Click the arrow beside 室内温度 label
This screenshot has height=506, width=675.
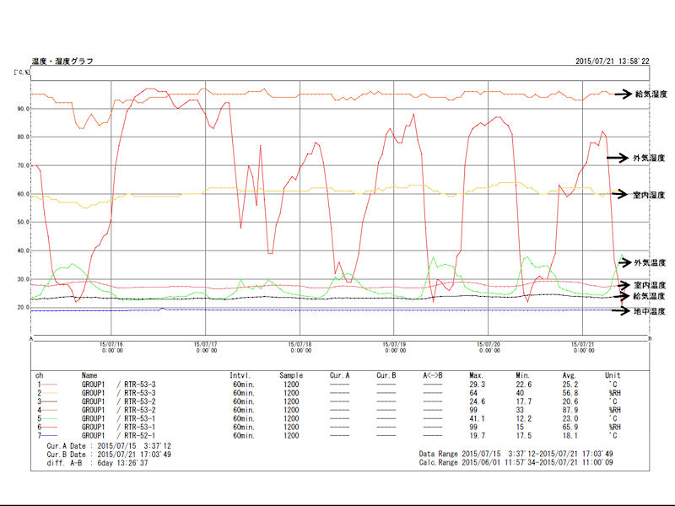[624, 285]
